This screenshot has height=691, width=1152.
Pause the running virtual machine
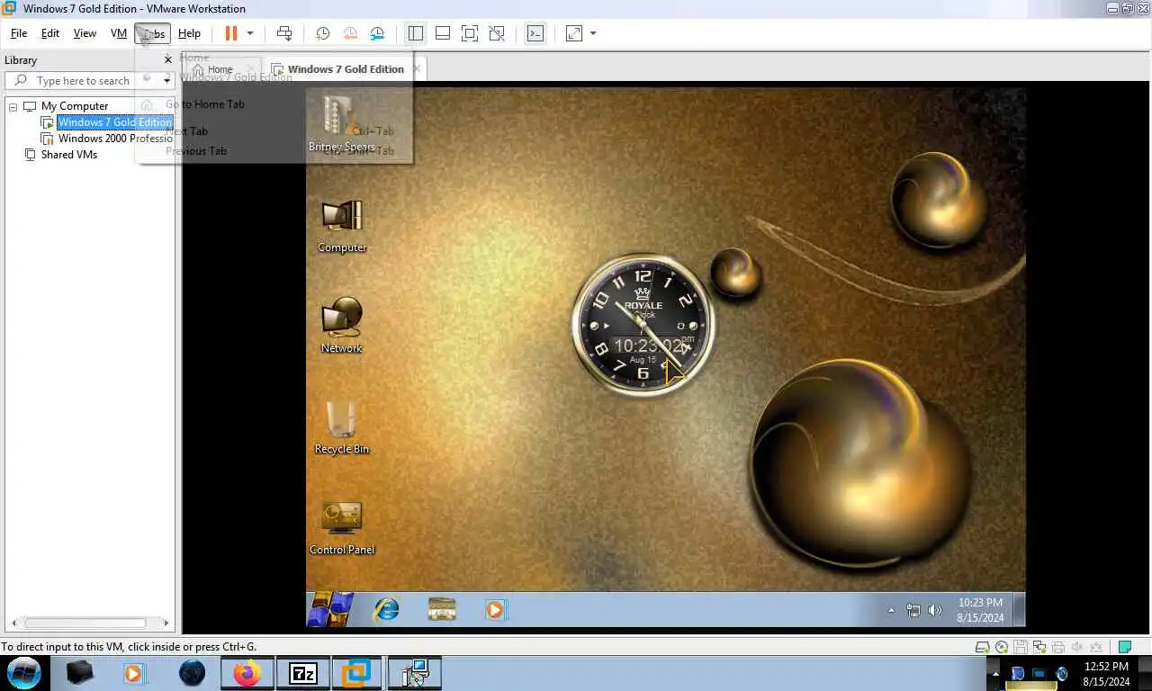[x=231, y=33]
